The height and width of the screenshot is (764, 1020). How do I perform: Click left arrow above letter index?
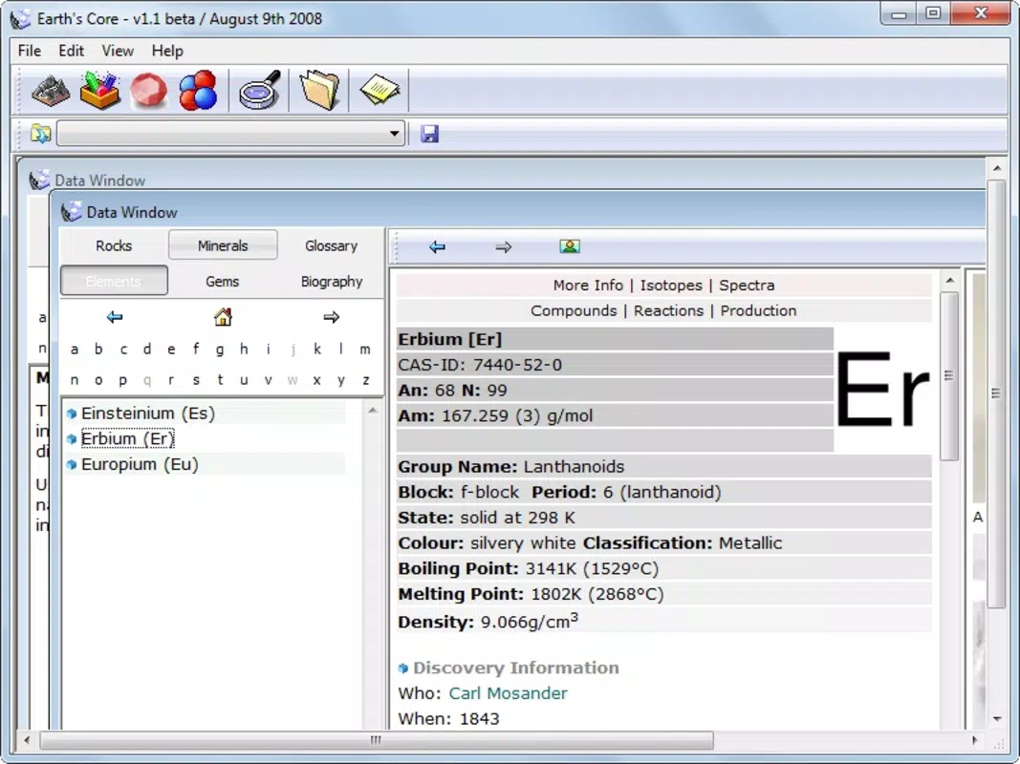[x=115, y=317]
